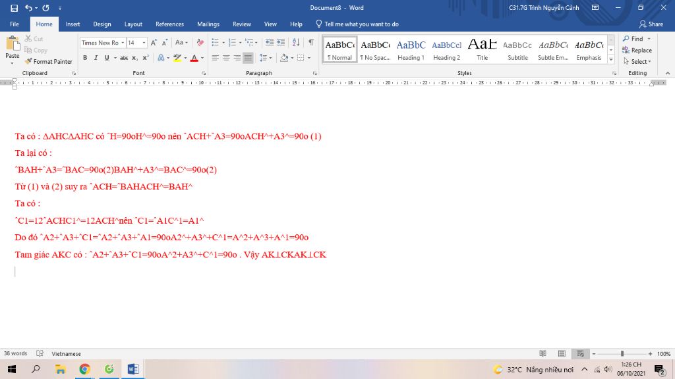The width and height of the screenshot is (675, 379).
Task: Open the font name dropdown
Action: 123,43
